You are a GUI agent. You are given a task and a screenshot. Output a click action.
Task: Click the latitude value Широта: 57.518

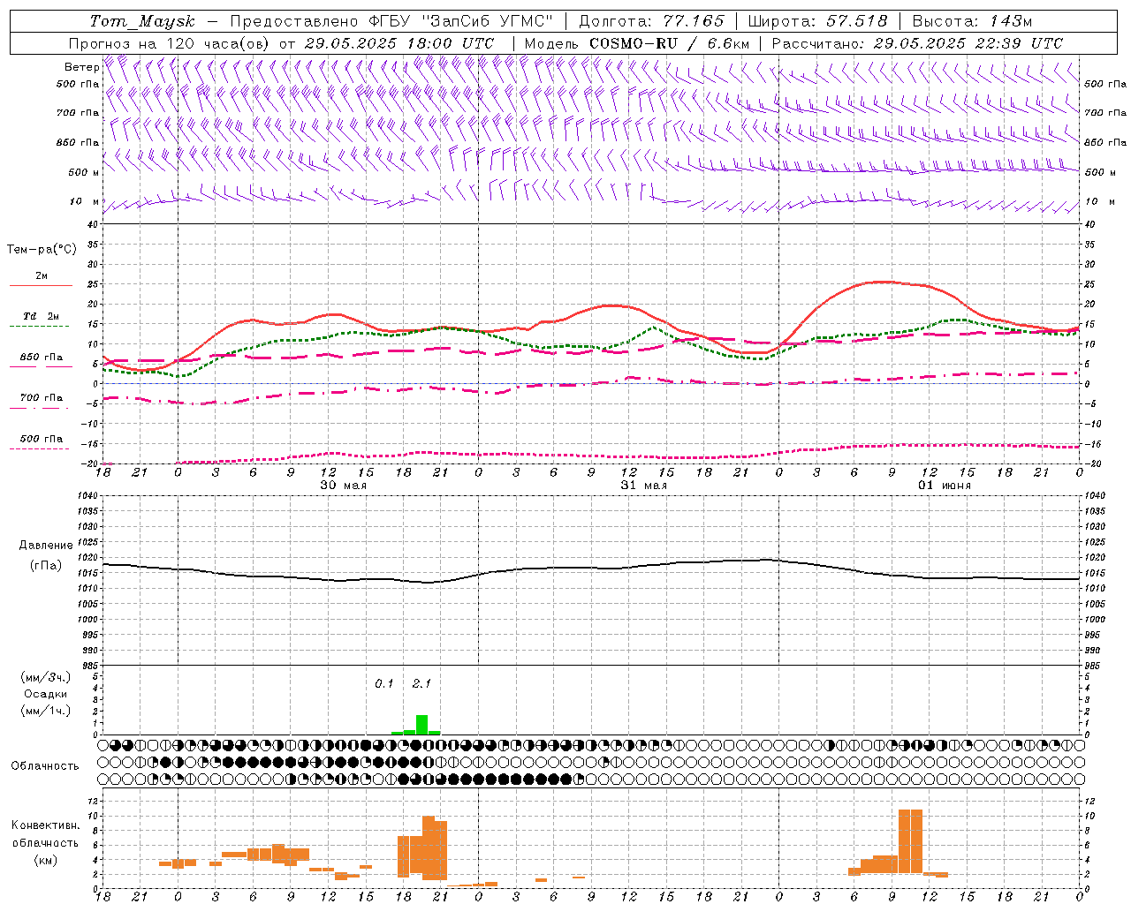pos(817,21)
